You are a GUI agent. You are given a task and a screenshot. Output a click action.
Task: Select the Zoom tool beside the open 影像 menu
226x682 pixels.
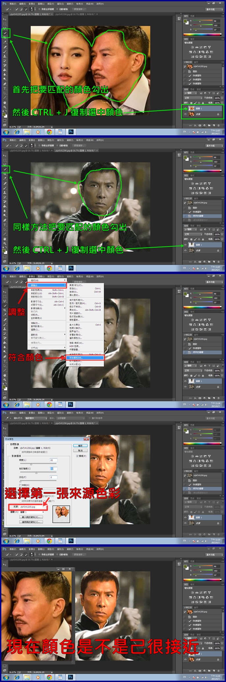click(5, 380)
